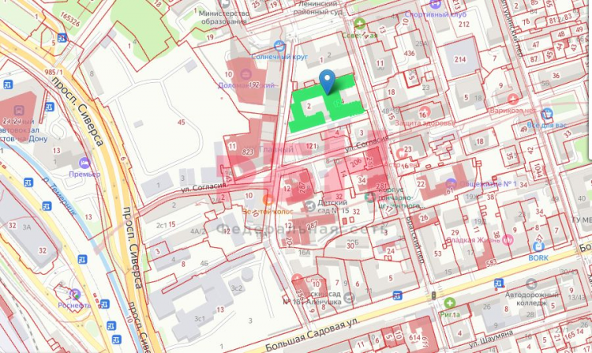The width and height of the screenshot is (592, 353).
Task: Open the Ригла pharmacy marker
Action: (449, 302)
